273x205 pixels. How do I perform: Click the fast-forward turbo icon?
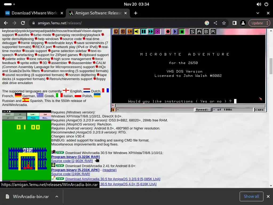coord(151,31)
